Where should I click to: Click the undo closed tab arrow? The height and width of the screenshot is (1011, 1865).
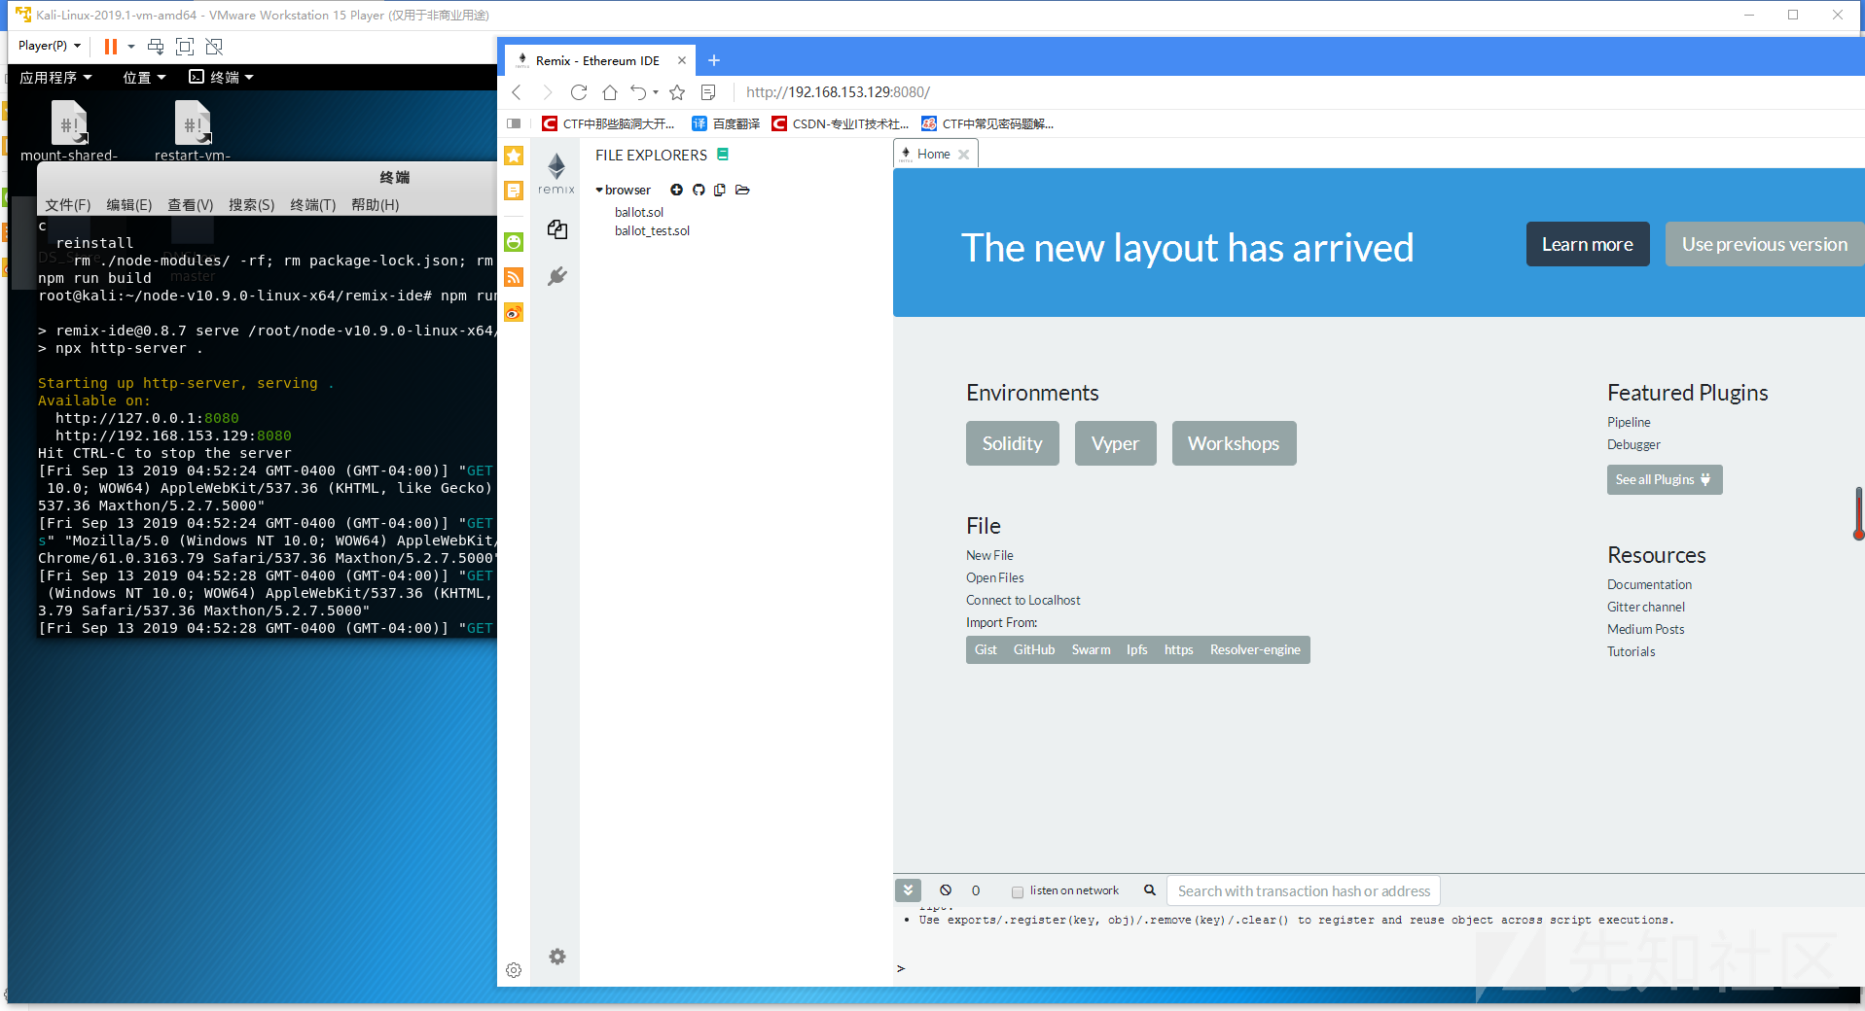coord(638,92)
